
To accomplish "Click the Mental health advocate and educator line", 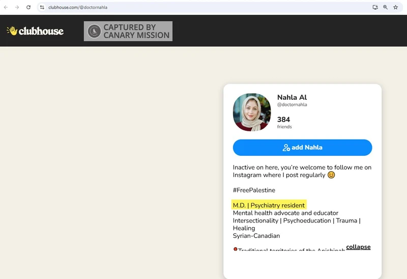I will point(285,213).
